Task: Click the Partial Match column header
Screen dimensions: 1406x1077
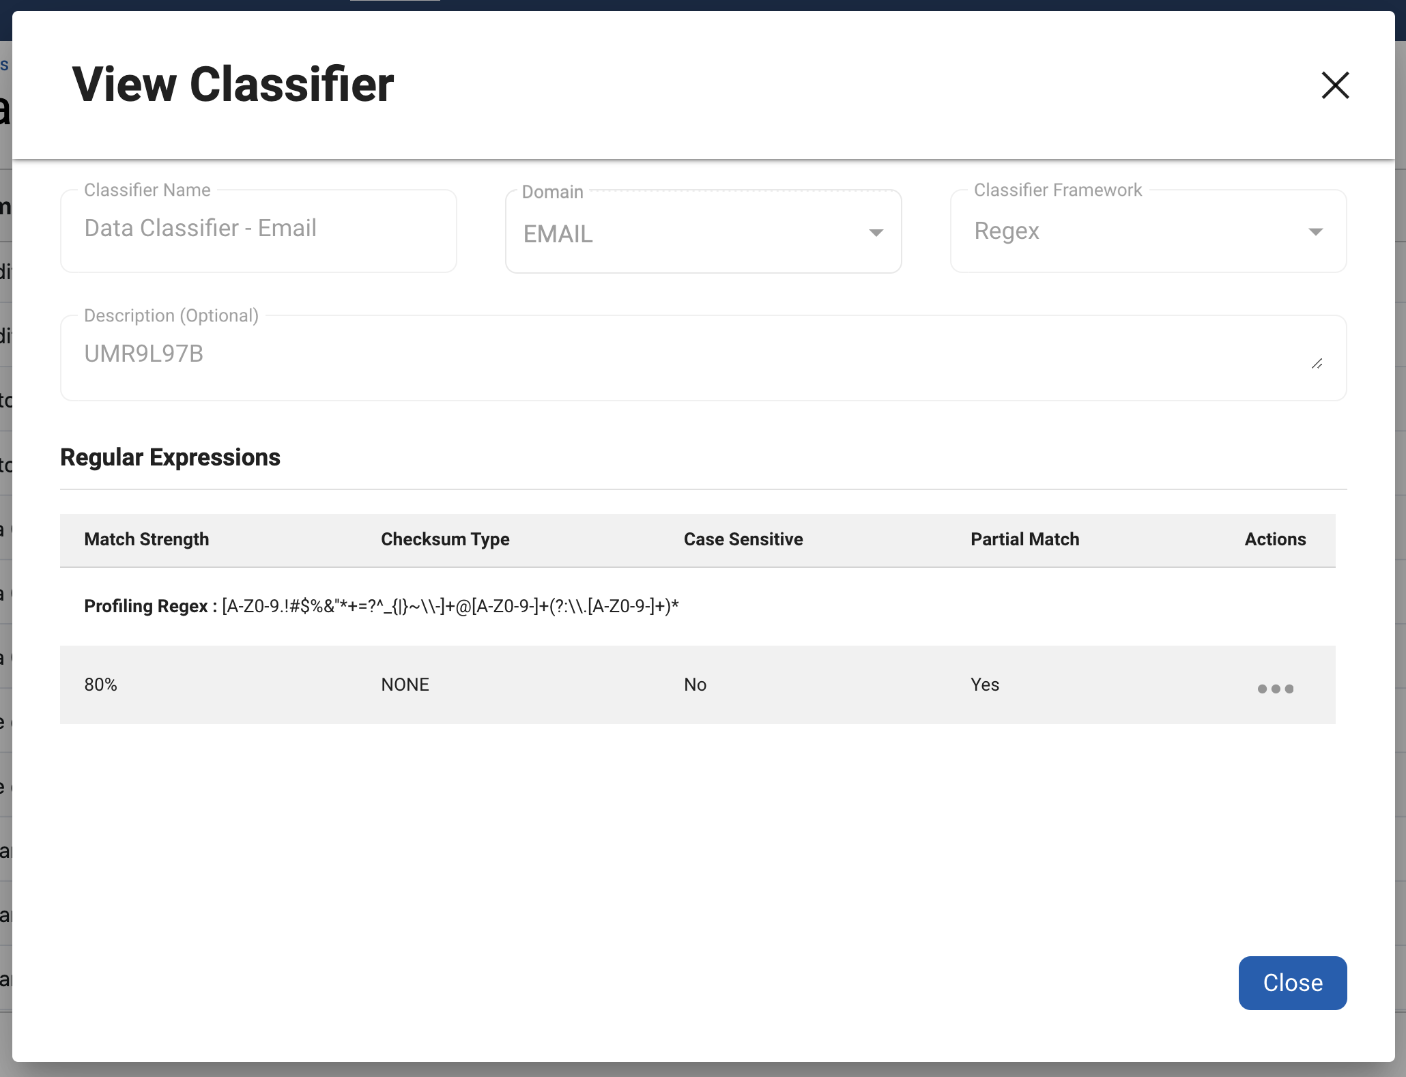Action: click(x=1024, y=539)
